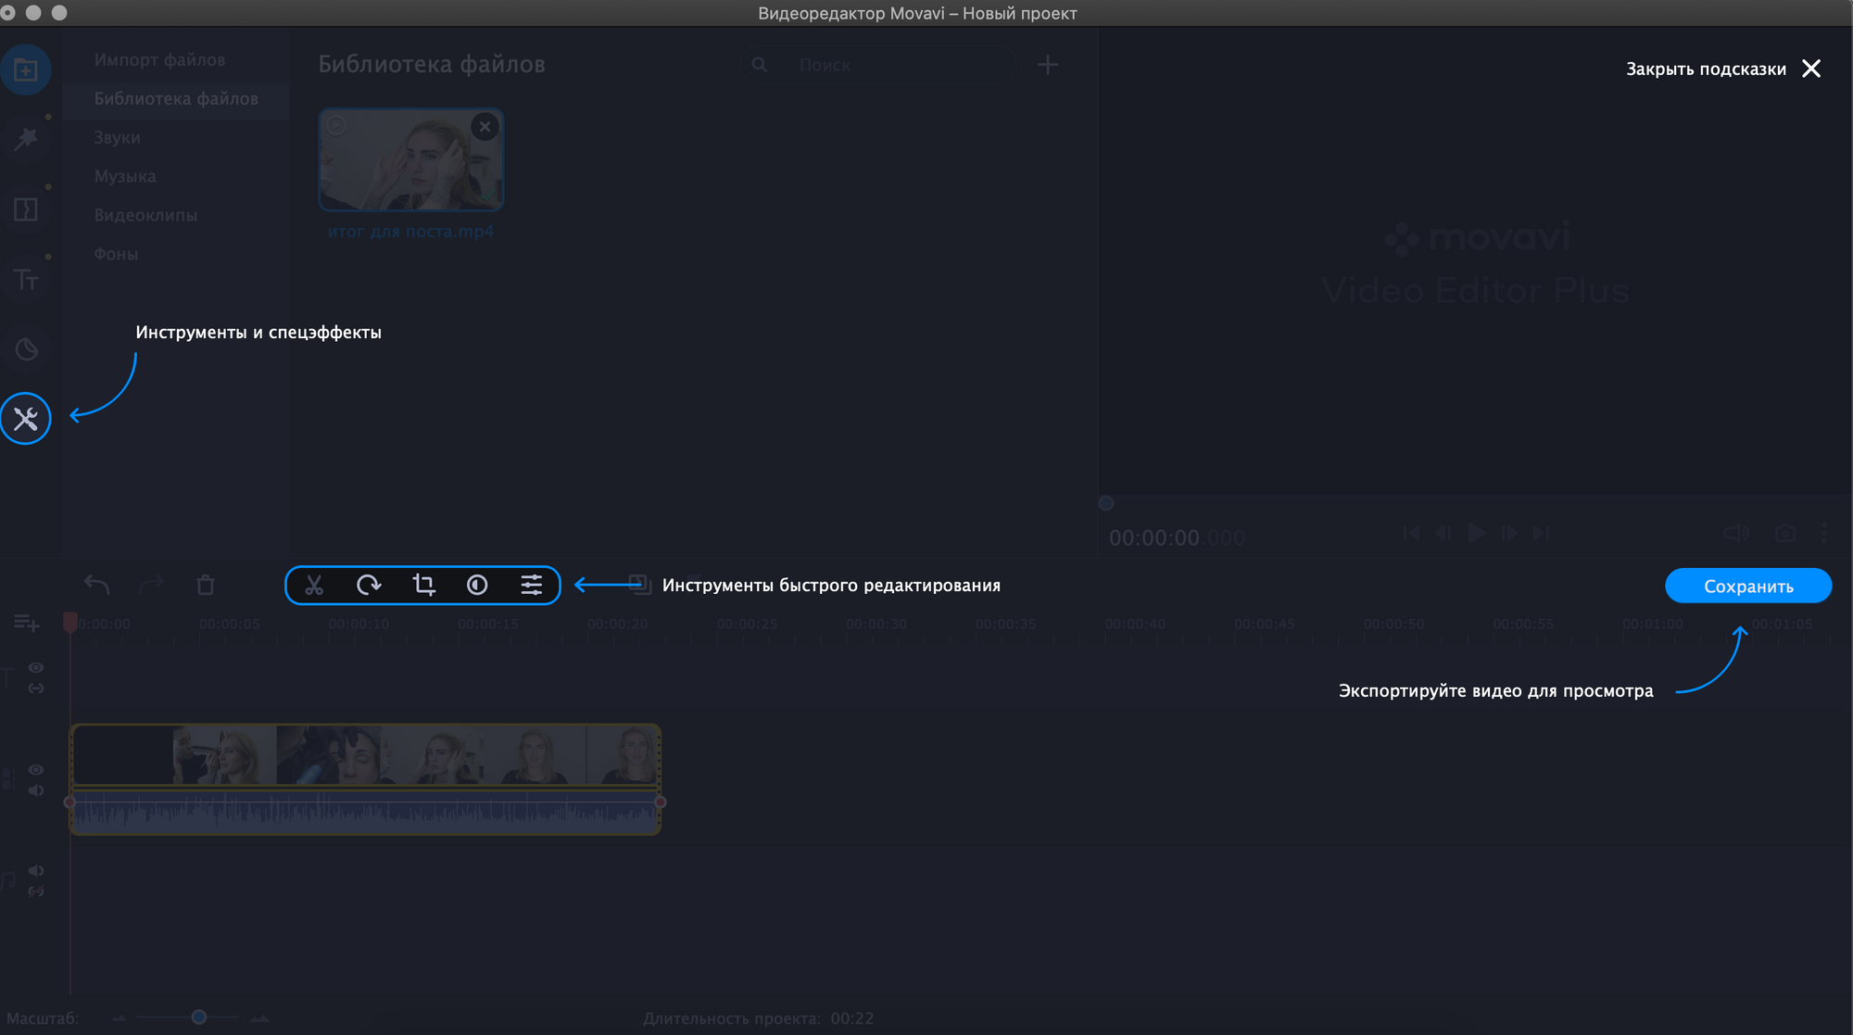The image size is (1853, 1035).
Task: Step back one frame
Action: click(1443, 534)
